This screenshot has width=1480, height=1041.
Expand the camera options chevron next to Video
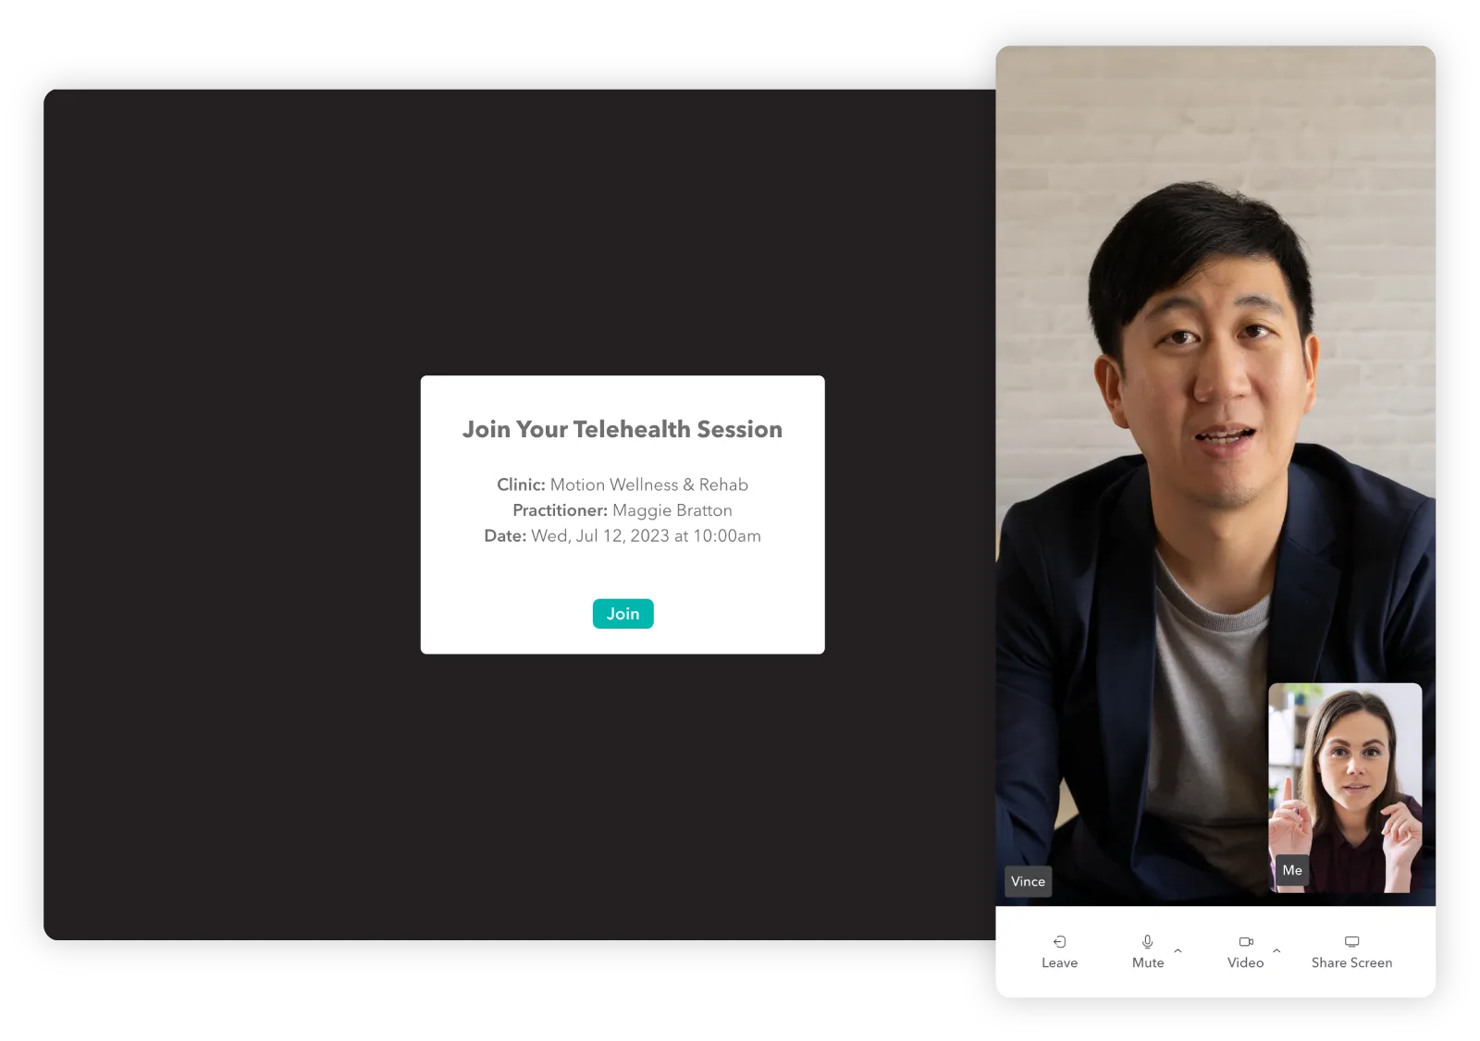tap(1276, 950)
